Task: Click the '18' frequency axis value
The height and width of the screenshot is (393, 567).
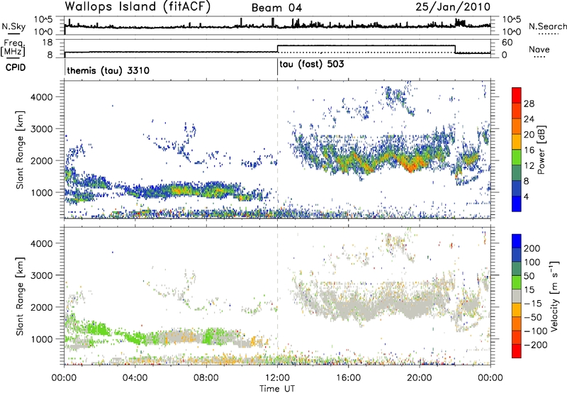Action: click(x=47, y=43)
